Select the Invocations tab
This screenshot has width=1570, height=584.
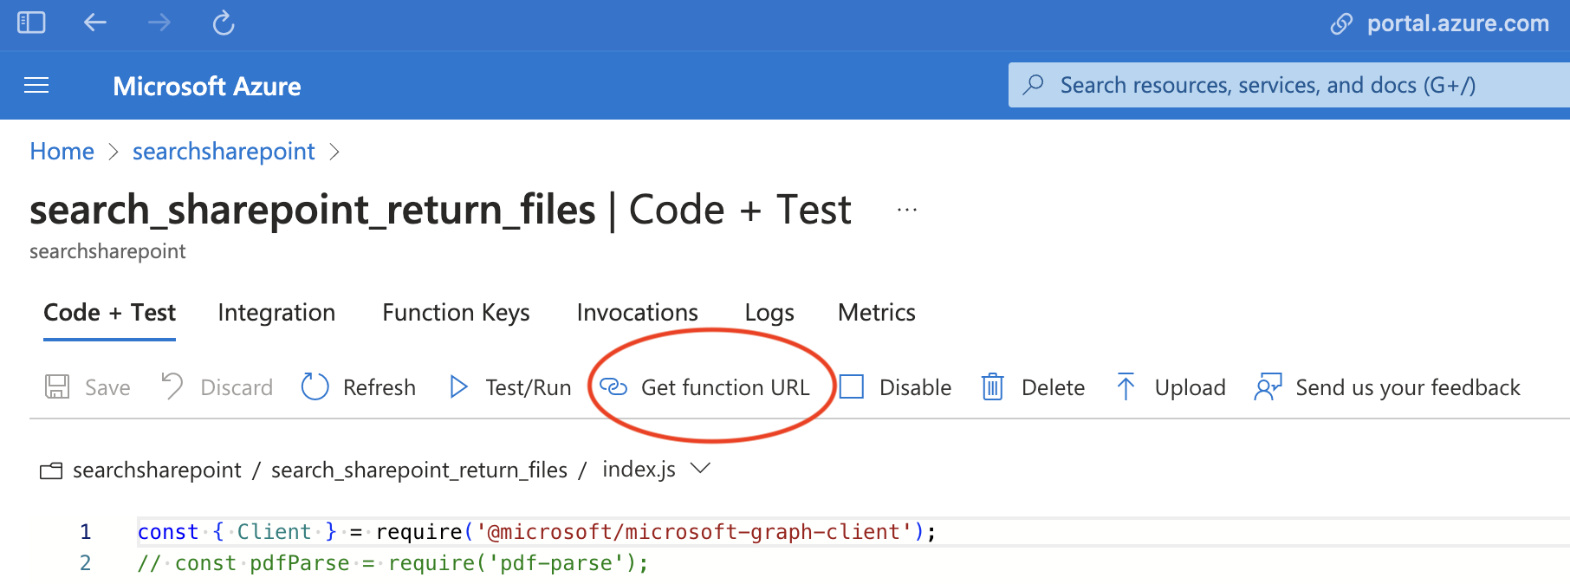(x=637, y=313)
